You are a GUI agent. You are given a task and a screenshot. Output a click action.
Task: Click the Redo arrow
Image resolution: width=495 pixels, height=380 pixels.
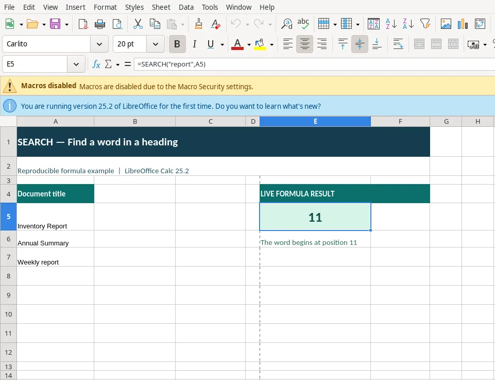[x=259, y=24]
